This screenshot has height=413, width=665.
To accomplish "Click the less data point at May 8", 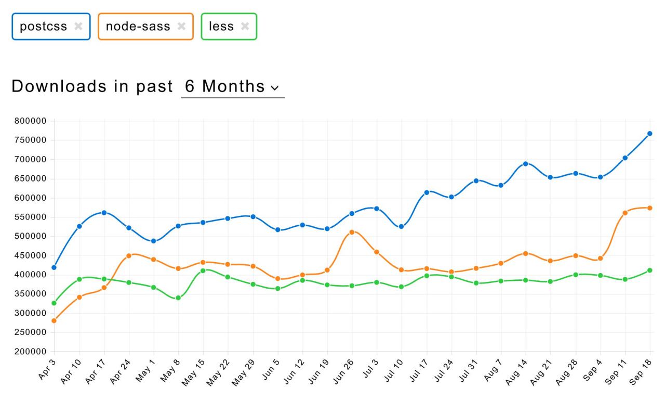I will coord(178,298).
